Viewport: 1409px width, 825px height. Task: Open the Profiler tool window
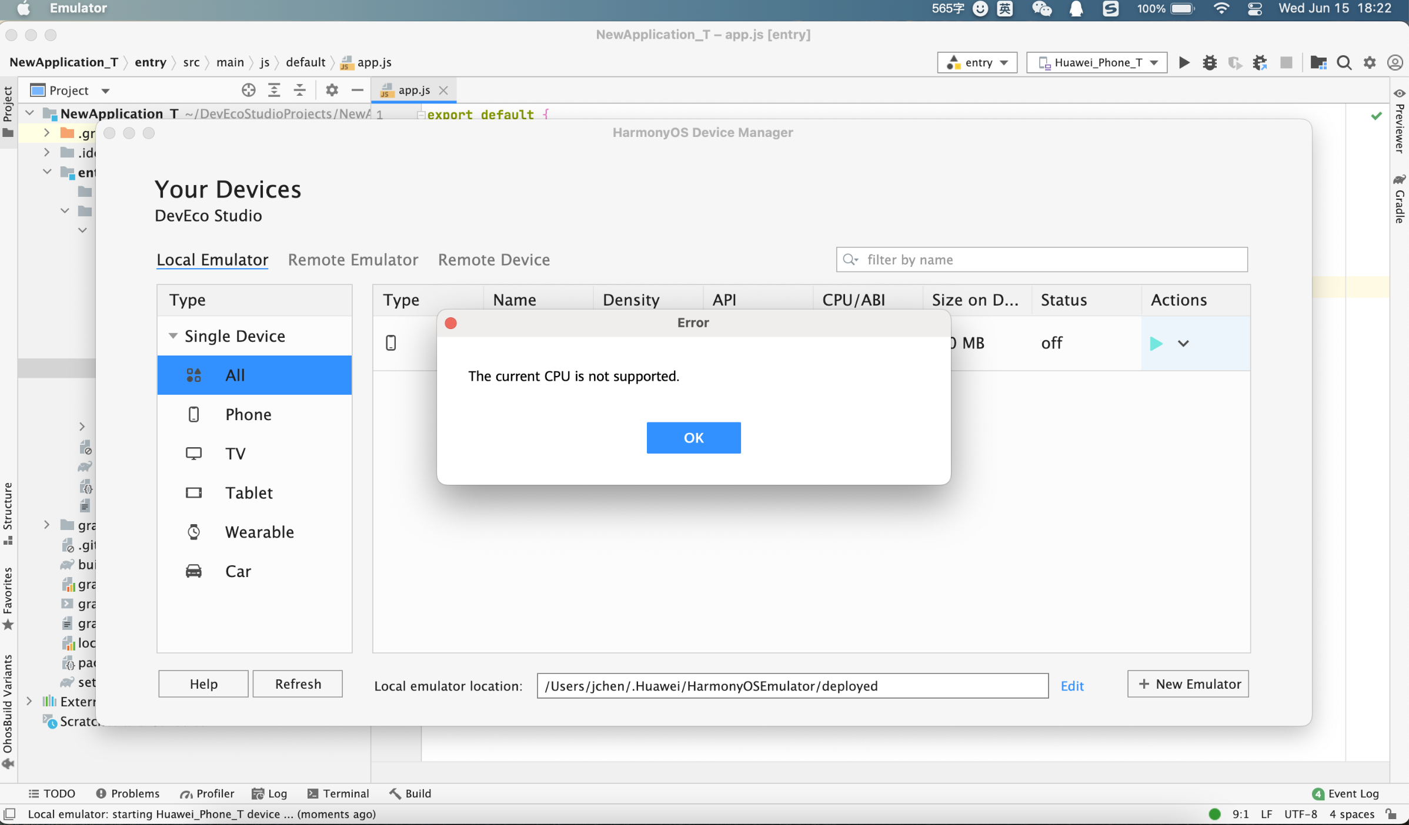207,793
